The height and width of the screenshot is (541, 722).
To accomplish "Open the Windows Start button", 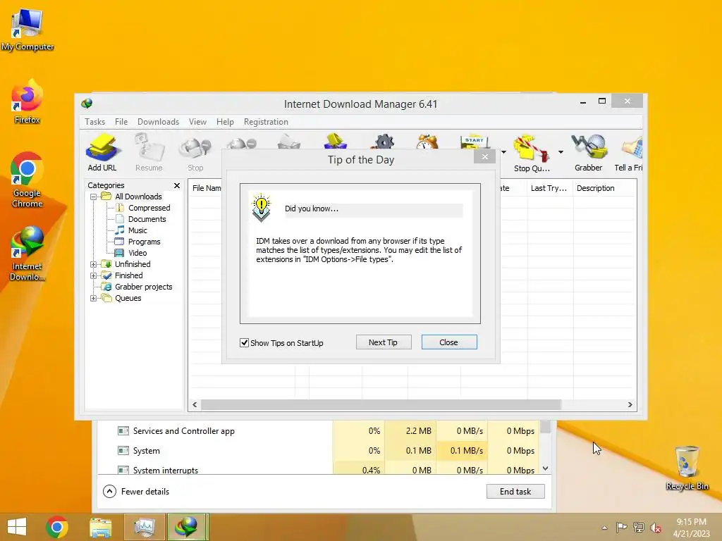I will [17, 527].
